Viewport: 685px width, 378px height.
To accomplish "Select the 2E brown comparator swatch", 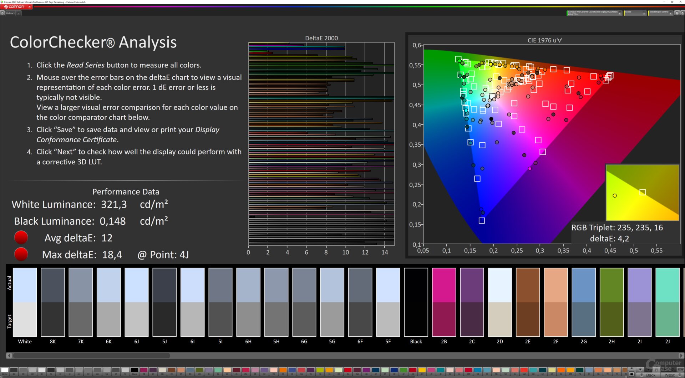I will pyautogui.click(x=528, y=302).
